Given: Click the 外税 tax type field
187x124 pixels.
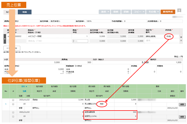Looking at the screenshot, I should pyautogui.click(x=172, y=37).
